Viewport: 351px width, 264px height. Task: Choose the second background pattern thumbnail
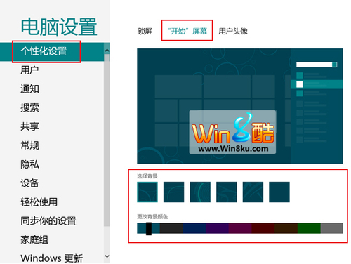coord(173,192)
